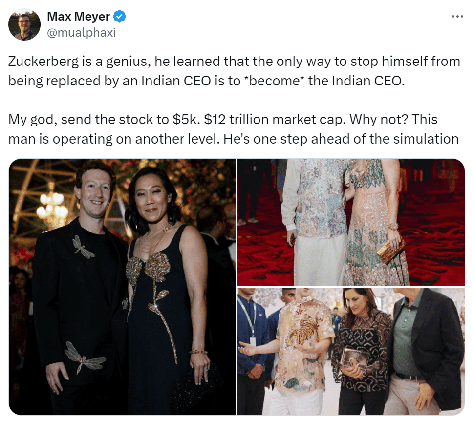Image resolution: width=474 pixels, height=421 pixels.
Task: Open the three-dot more options menu
Action: [457, 16]
